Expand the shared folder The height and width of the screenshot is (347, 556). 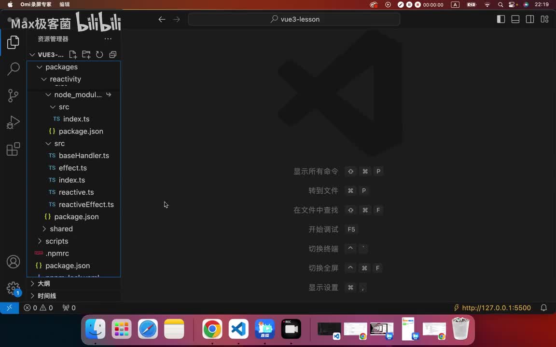[74, 229]
